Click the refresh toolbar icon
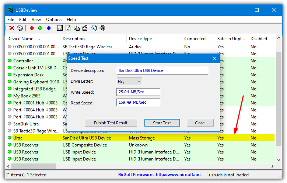 (68, 28)
